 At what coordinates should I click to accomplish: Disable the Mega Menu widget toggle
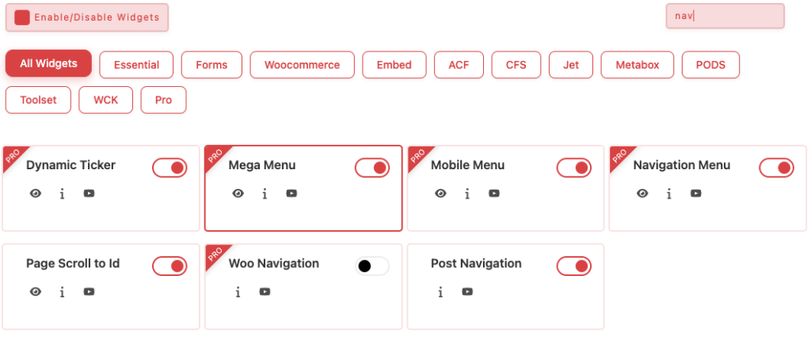click(372, 168)
